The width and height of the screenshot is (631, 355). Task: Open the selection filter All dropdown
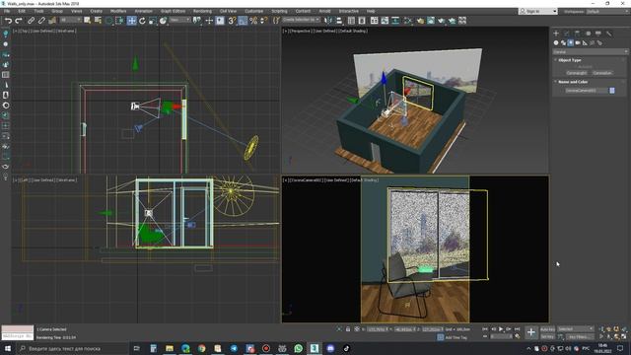click(71, 20)
